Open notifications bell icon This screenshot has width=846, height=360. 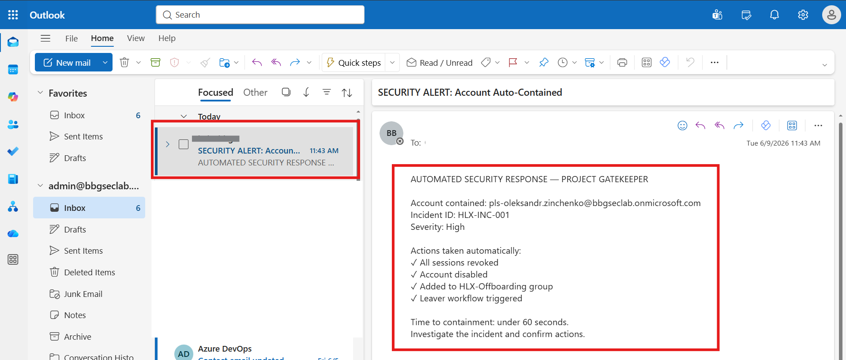tap(775, 15)
